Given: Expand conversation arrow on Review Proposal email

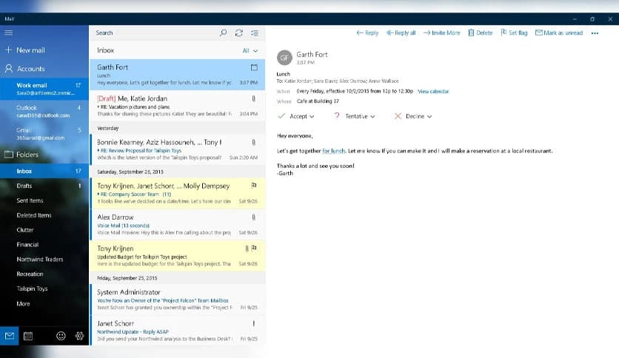Looking at the screenshot, I should pos(98,151).
